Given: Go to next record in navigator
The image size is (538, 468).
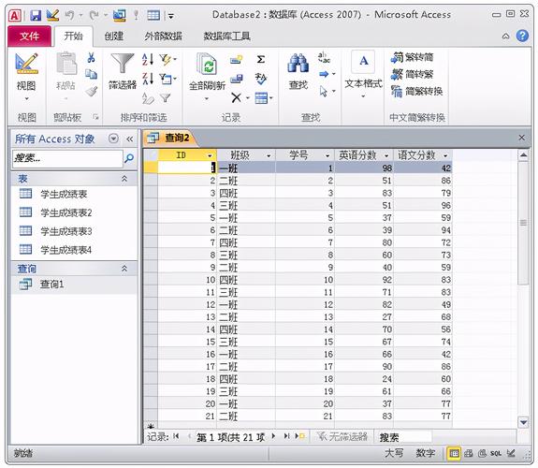Looking at the screenshot, I should [x=273, y=436].
